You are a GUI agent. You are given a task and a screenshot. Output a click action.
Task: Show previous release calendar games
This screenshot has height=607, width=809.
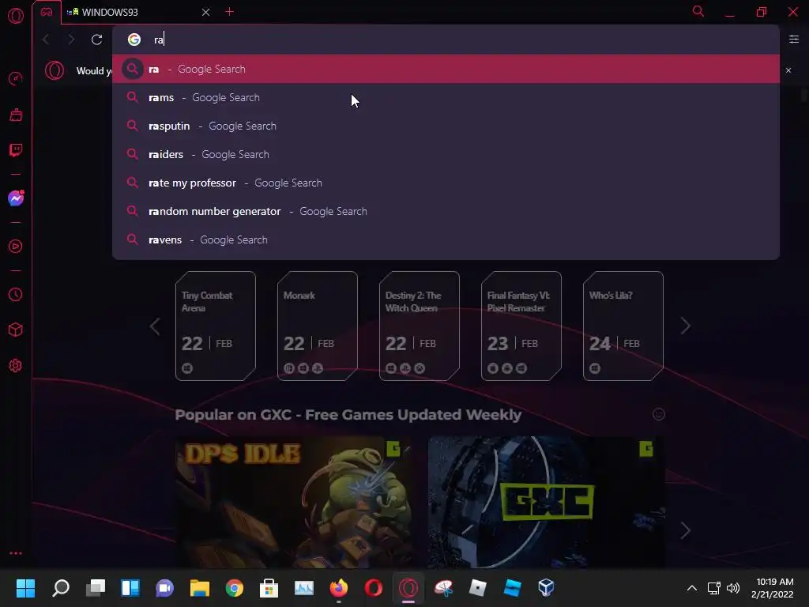coord(155,326)
